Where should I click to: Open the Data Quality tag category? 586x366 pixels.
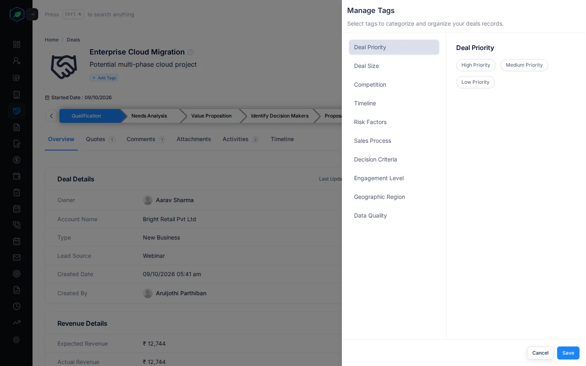tap(394, 216)
